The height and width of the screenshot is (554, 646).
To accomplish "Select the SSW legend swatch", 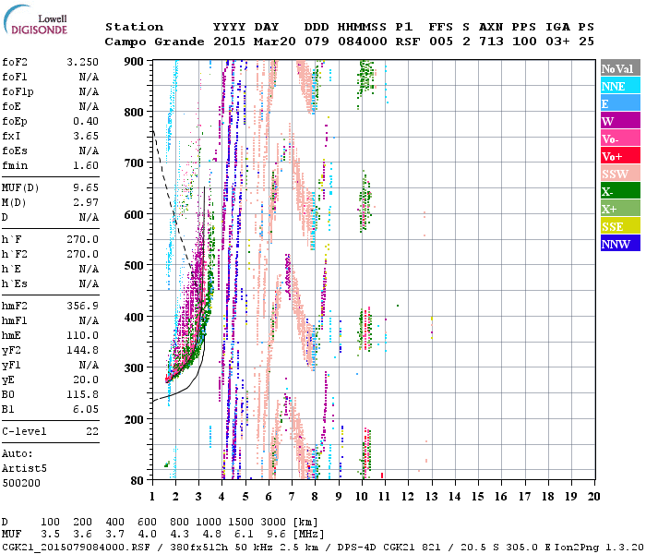I will click(620, 174).
